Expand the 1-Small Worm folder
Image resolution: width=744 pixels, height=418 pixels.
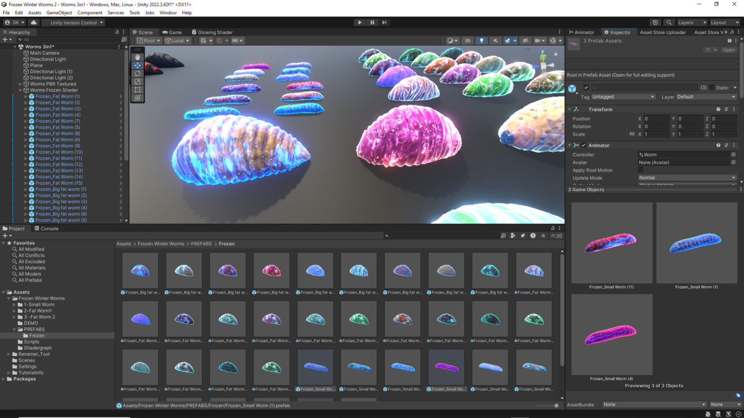point(14,305)
